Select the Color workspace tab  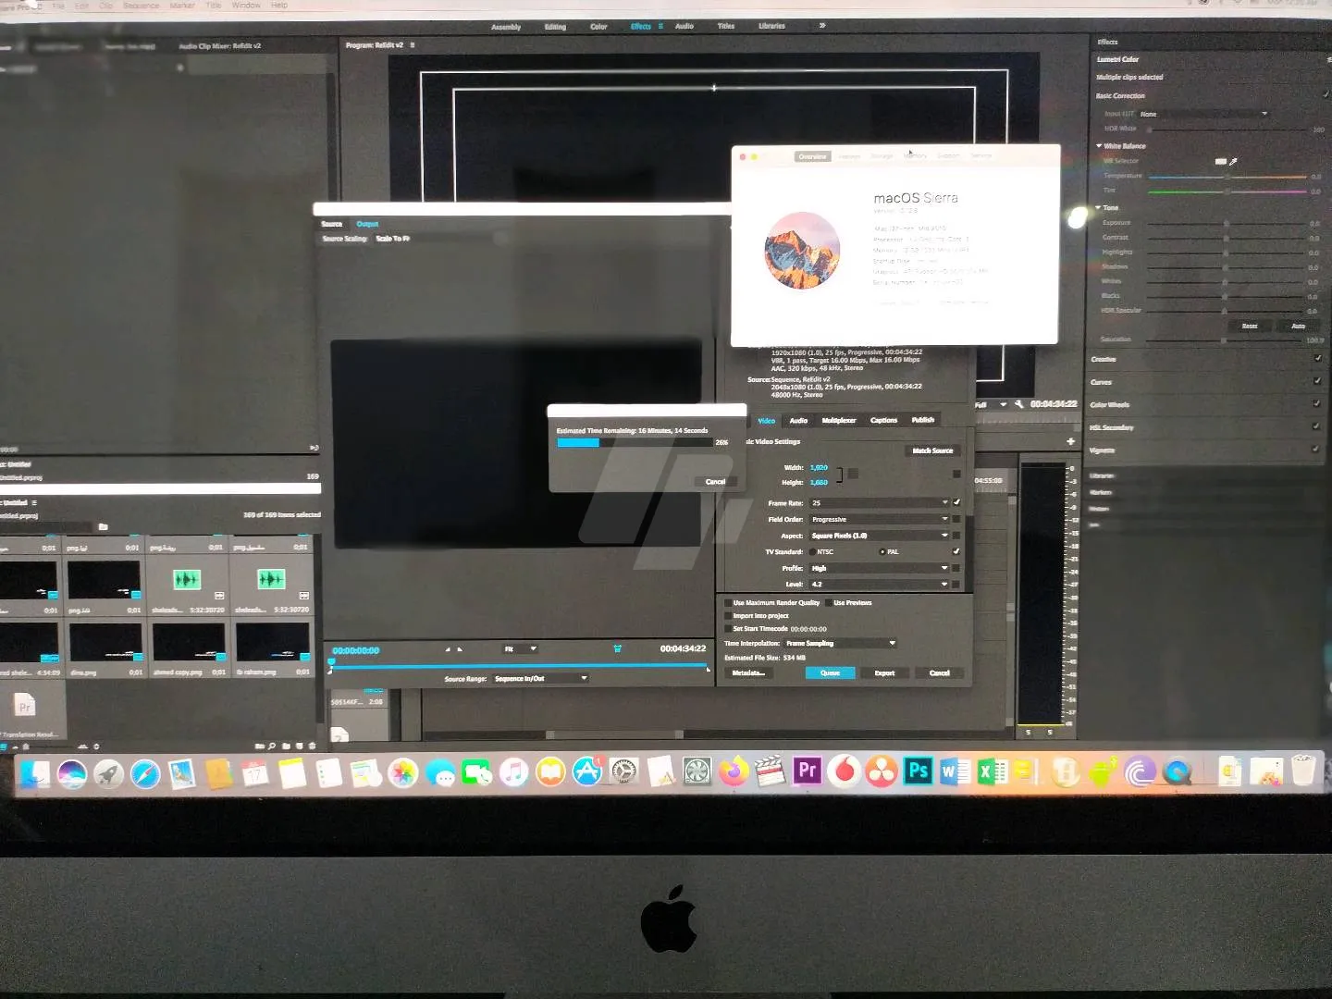(x=598, y=26)
